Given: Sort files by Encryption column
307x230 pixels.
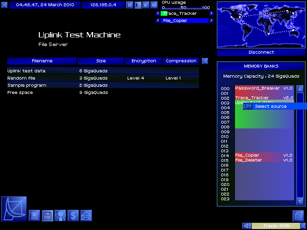Looking at the screenshot, I should pyautogui.click(x=144, y=61).
